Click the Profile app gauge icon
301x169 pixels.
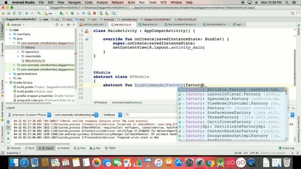[x=84, y=14]
